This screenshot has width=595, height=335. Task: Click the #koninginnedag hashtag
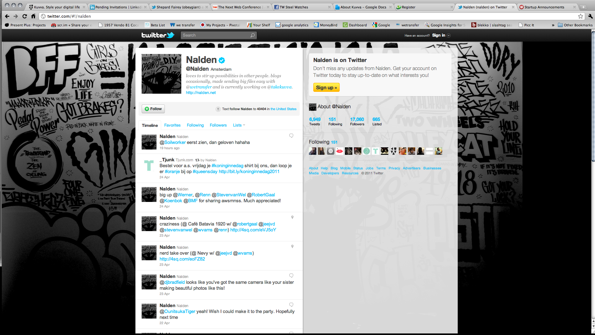pyautogui.click(x=227, y=166)
